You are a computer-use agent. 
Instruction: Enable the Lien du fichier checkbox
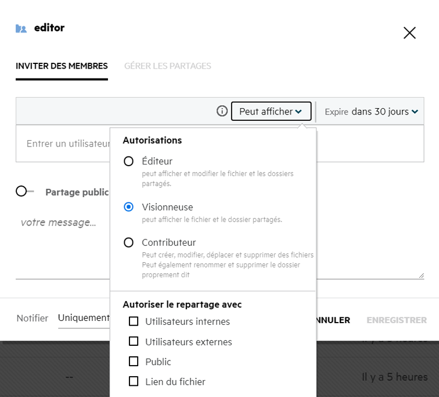pos(134,382)
